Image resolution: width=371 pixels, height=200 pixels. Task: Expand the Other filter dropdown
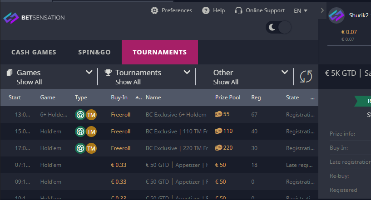(285, 73)
